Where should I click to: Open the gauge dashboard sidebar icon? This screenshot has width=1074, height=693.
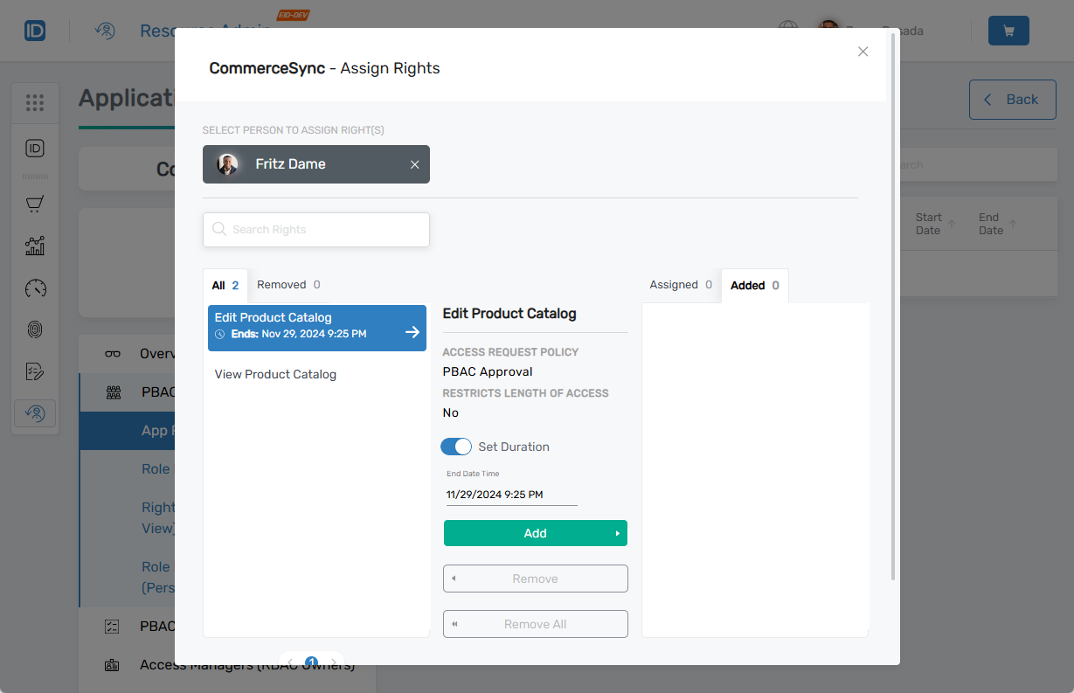pos(35,288)
